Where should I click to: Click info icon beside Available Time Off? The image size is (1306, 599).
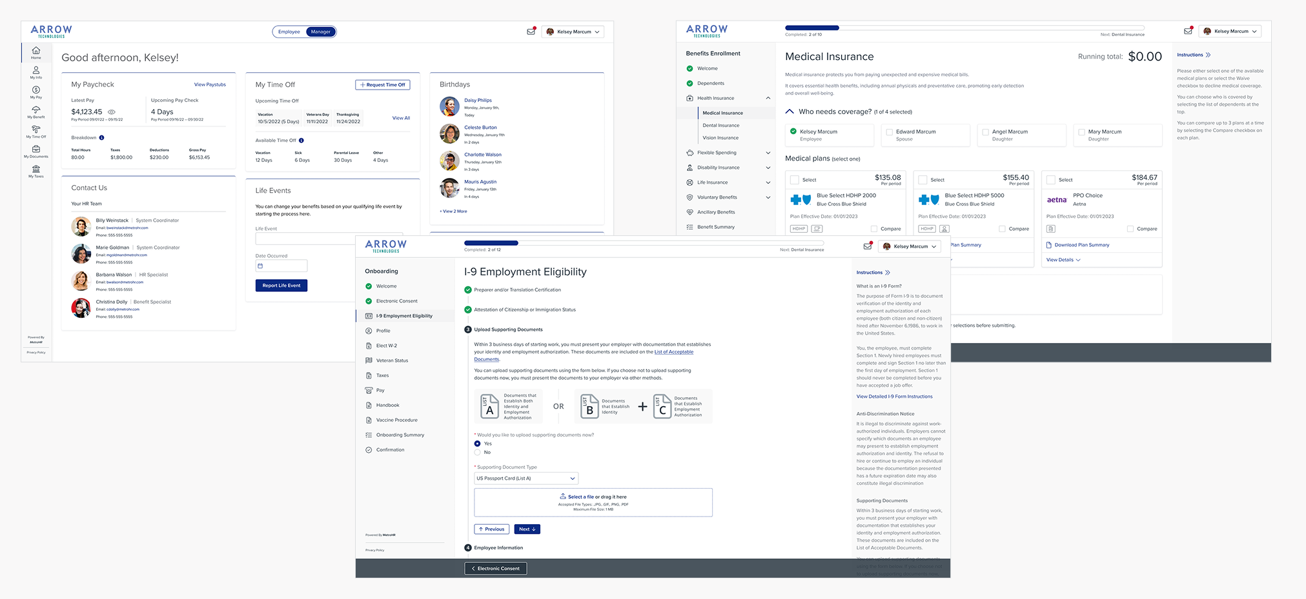click(301, 141)
